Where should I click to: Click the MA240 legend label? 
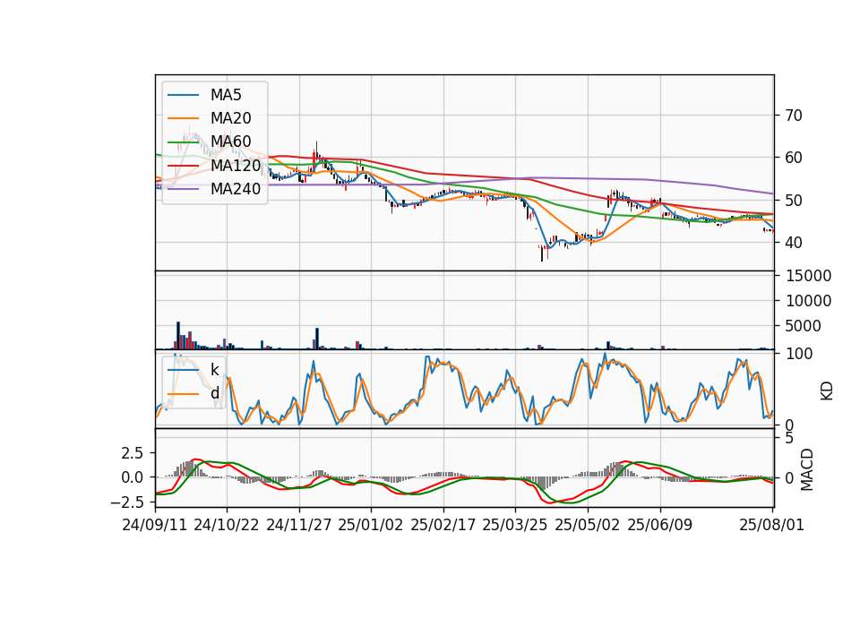click(x=236, y=189)
